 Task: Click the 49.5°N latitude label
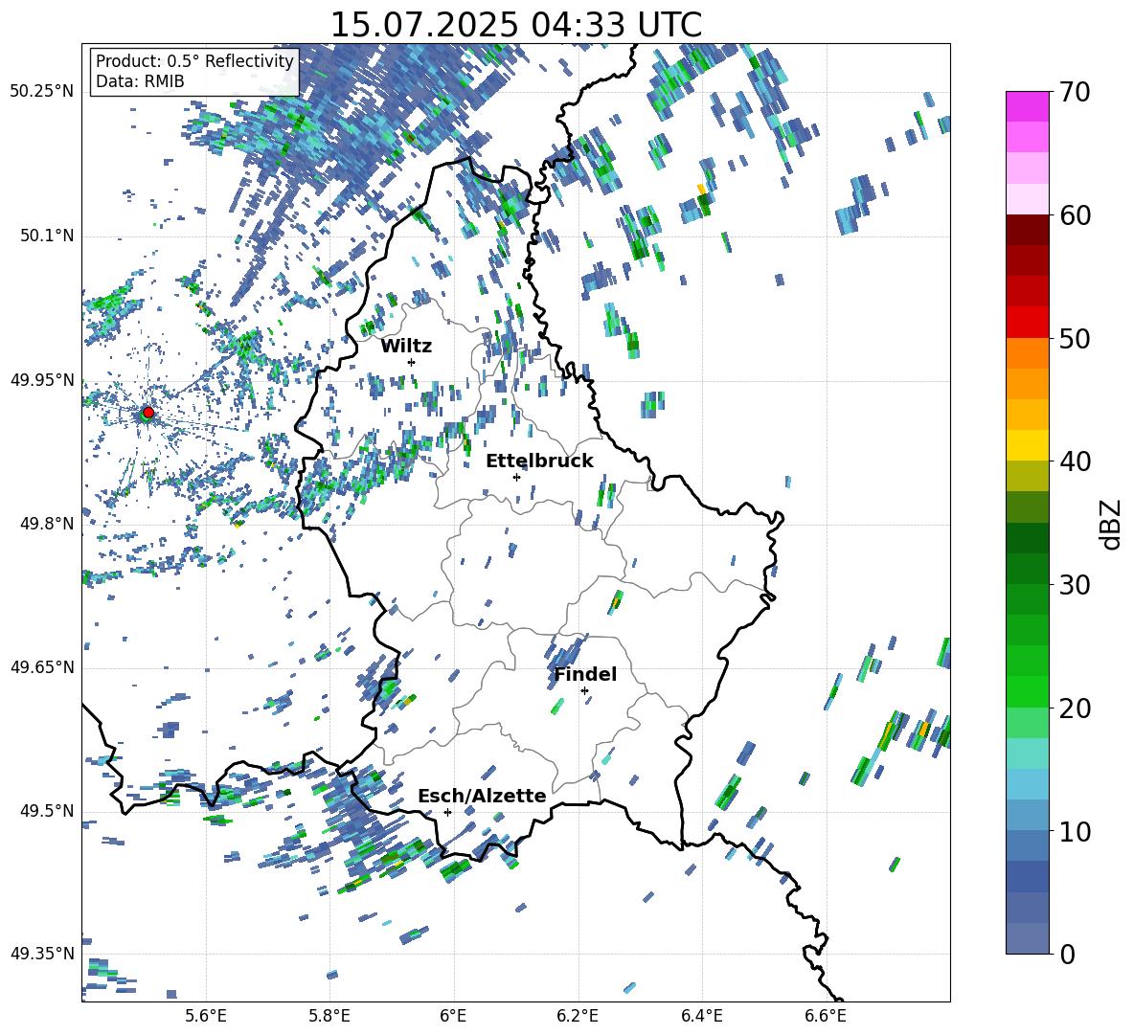coord(46,810)
